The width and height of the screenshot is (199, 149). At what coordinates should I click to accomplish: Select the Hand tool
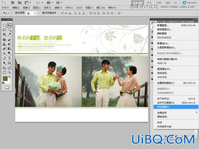click(x=4, y=72)
